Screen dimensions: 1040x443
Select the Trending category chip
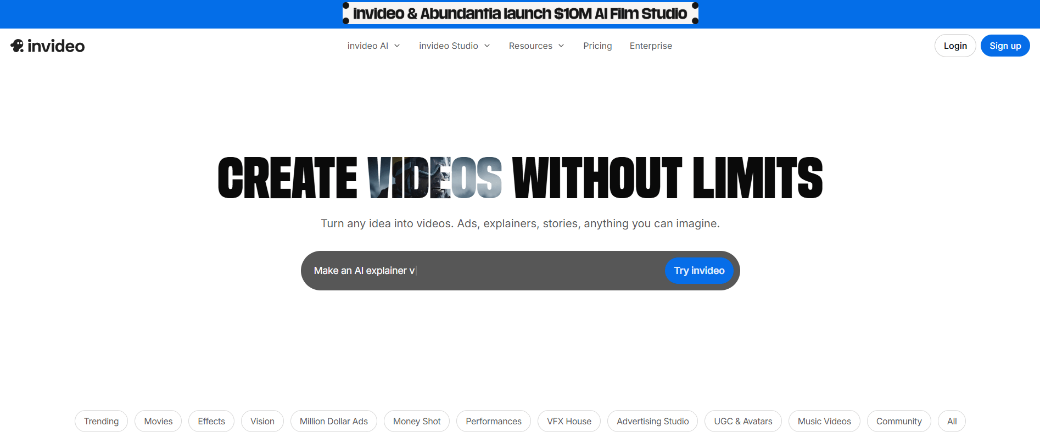pyautogui.click(x=101, y=421)
